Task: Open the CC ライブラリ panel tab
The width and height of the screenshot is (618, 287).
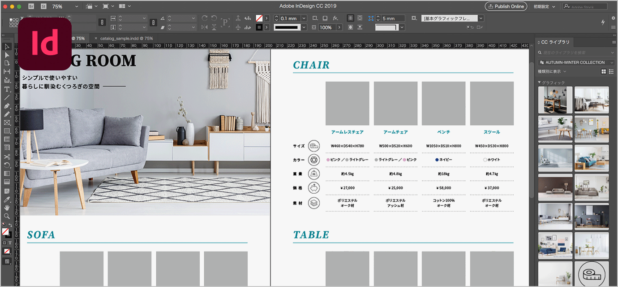Action: (555, 42)
